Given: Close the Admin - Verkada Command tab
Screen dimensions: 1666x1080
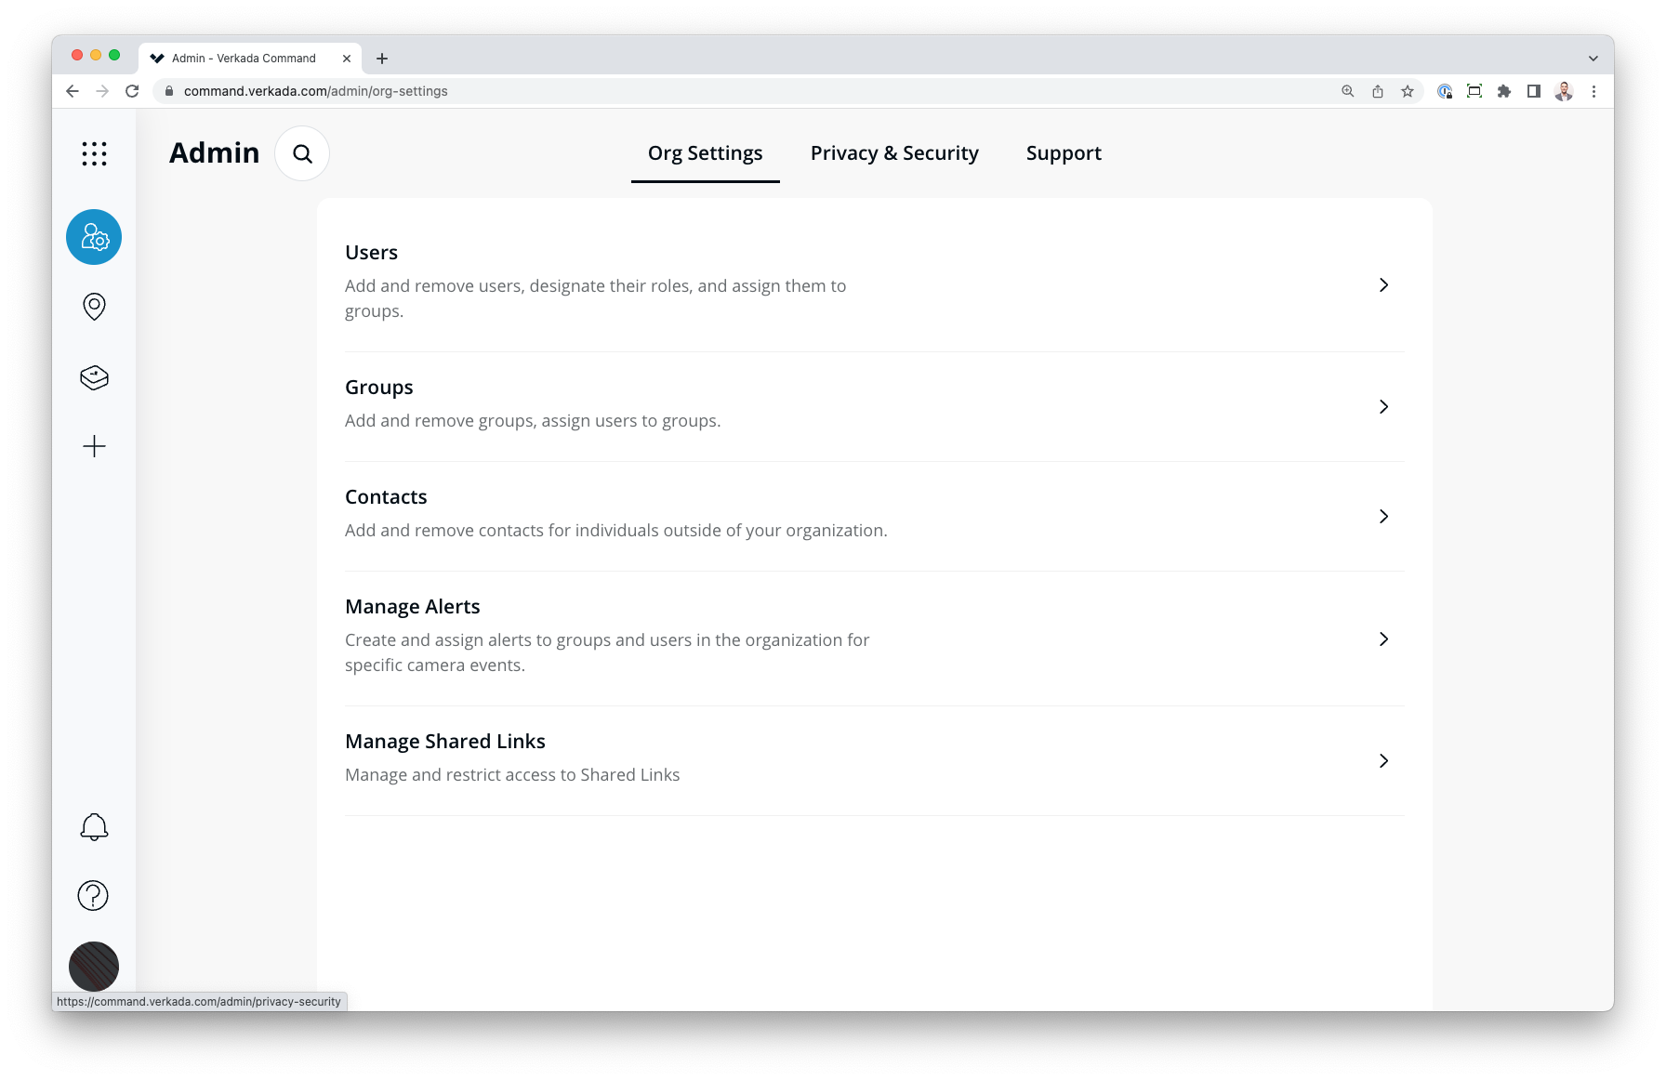Looking at the screenshot, I should tap(347, 59).
